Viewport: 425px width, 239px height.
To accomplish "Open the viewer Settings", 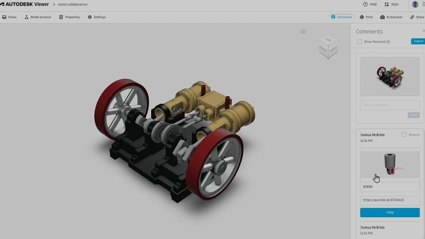I will pos(96,17).
